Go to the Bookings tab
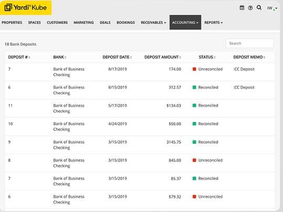This screenshot has width=283, height=212. tap(125, 23)
